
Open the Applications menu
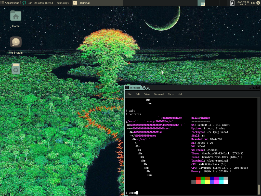tap(10, 3)
